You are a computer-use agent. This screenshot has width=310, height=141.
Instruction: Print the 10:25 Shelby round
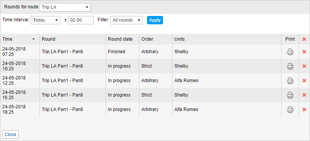pyautogui.click(x=290, y=66)
